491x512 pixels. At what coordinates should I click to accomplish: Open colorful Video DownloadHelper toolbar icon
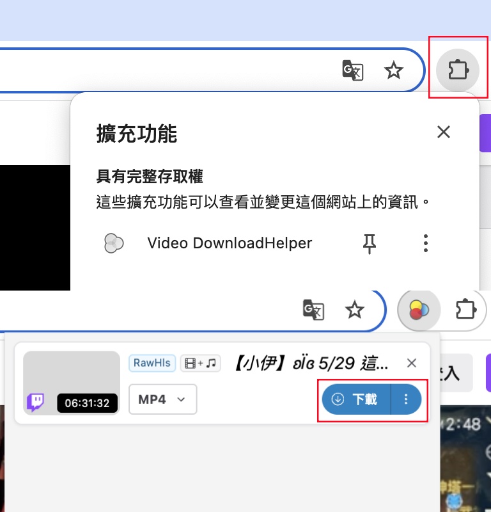[x=419, y=310]
